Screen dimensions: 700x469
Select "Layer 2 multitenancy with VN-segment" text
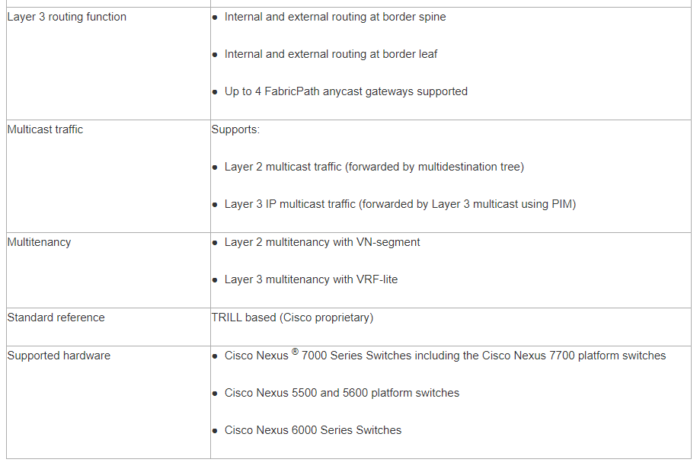[322, 242]
